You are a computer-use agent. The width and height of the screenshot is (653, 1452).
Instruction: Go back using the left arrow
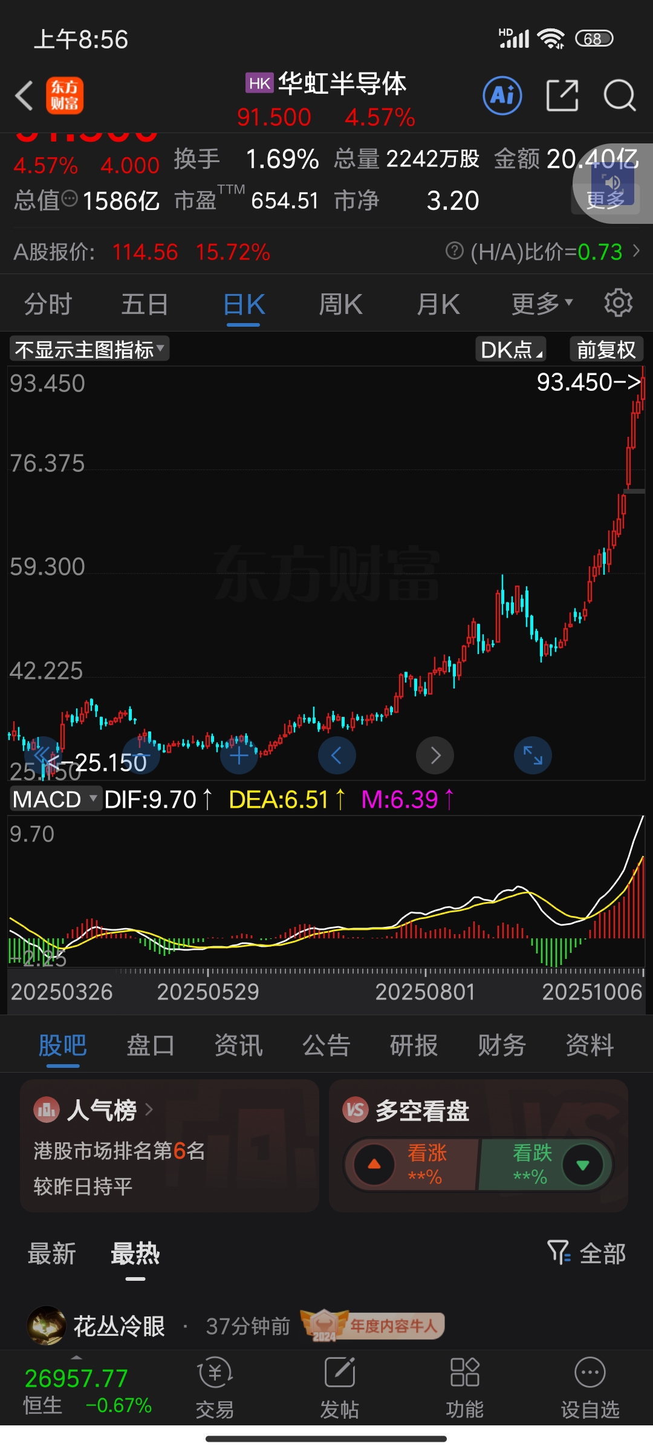pos(24,96)
